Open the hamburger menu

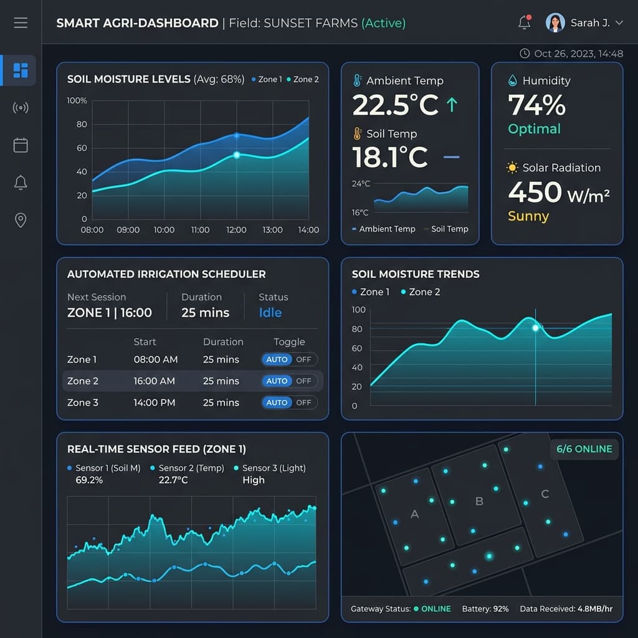coord(21,23)
